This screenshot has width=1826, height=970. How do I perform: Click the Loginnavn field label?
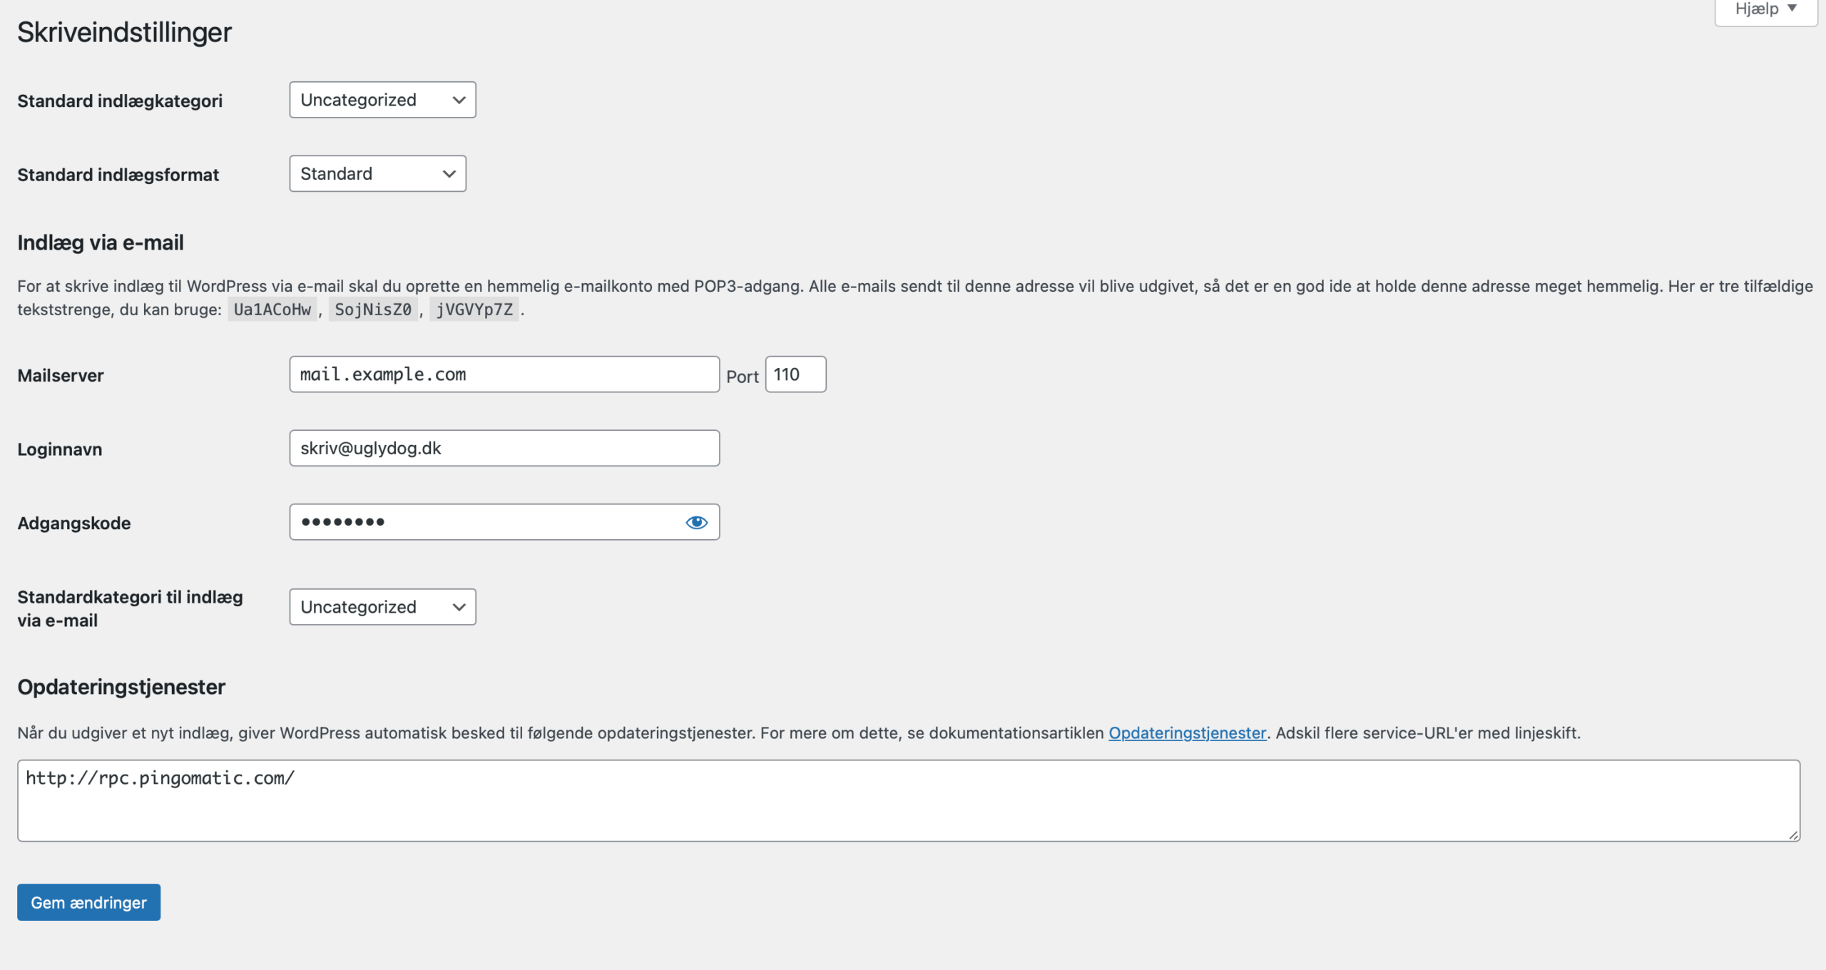click(60, 449)
